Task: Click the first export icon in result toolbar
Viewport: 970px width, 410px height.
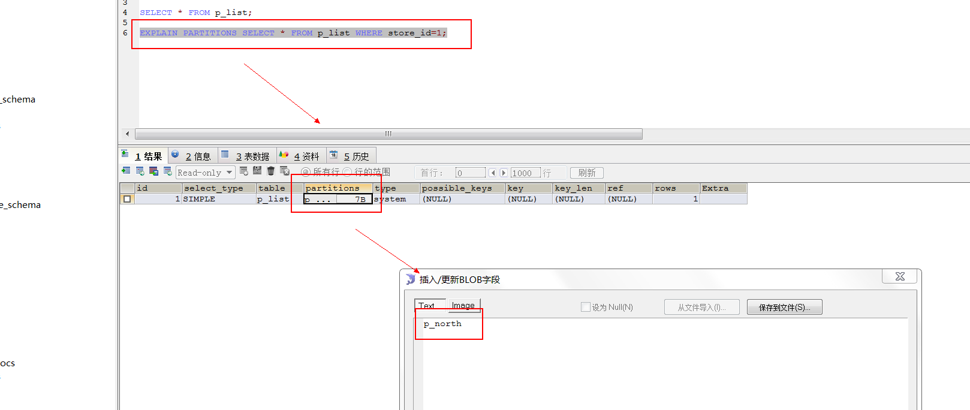Action: (x=126, y=171)
